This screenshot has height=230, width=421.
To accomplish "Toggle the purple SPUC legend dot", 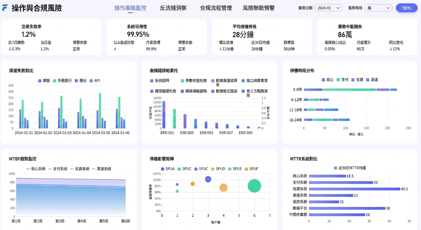I will pyautogui.click(x=196, y=169).
